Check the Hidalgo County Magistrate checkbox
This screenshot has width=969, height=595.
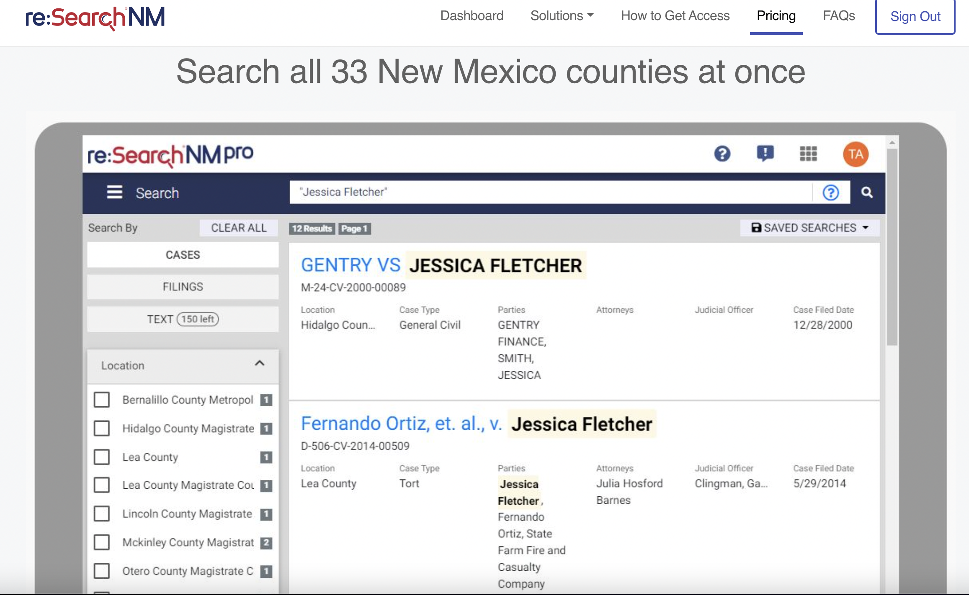[x=102, y=428]
